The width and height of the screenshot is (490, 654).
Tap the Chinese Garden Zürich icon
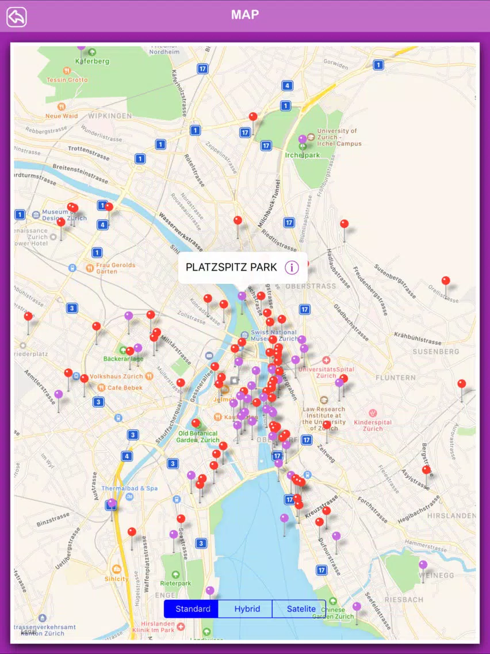333,601
